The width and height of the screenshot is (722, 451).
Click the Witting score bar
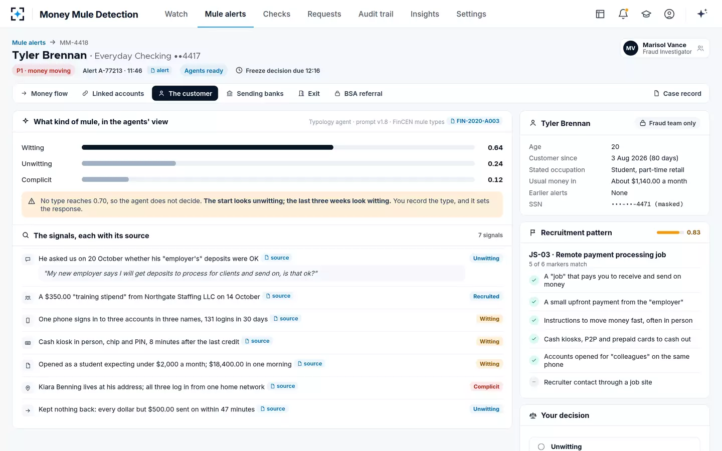(x=278, y=147)
